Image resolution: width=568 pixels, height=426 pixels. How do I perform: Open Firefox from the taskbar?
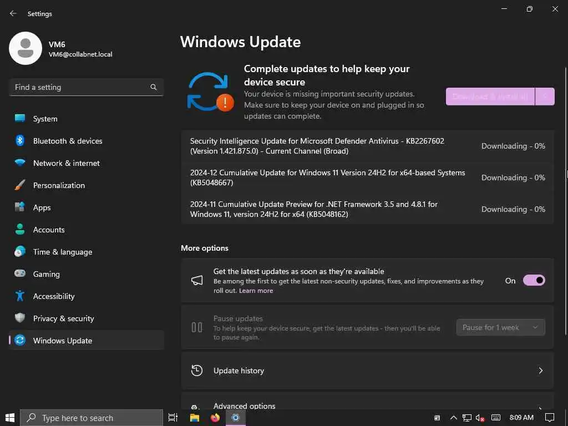[215, 418]
